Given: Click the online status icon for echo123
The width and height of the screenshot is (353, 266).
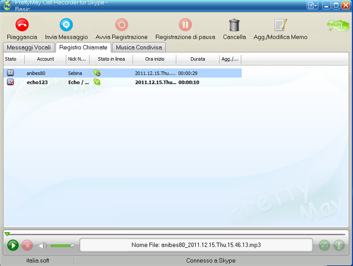Looking at the screenshot, I should 97,82.
